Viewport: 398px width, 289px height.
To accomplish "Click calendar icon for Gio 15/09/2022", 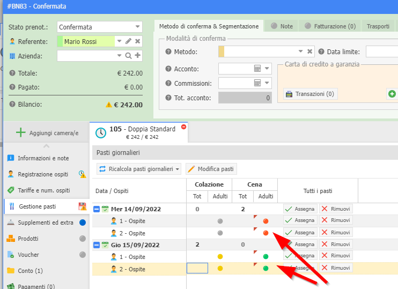I will tap(105, 245).
